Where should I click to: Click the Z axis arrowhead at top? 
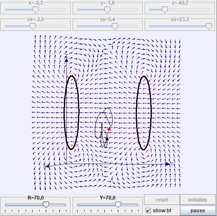(x=66, y=60)
